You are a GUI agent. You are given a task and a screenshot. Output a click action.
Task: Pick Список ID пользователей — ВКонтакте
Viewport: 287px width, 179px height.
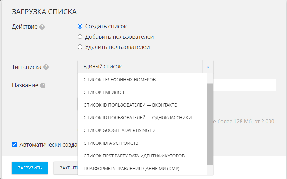[x=130, y=105]
